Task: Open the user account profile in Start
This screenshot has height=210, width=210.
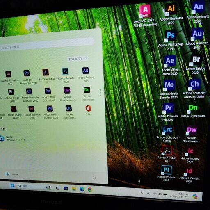Action: click(x=11, y=174)
